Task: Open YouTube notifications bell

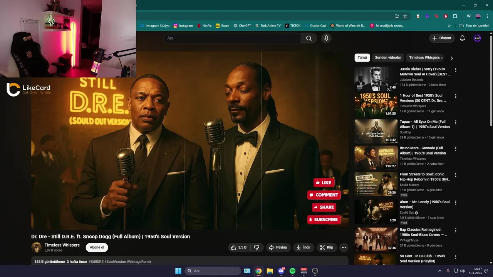Action: coord(463,38)
